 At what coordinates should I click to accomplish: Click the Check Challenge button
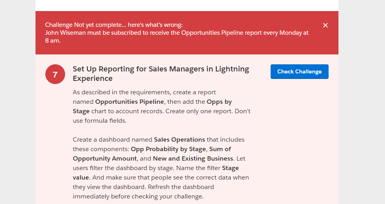coord(299,71)
